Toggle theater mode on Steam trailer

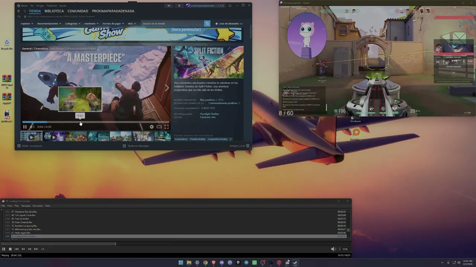[159, 127]
